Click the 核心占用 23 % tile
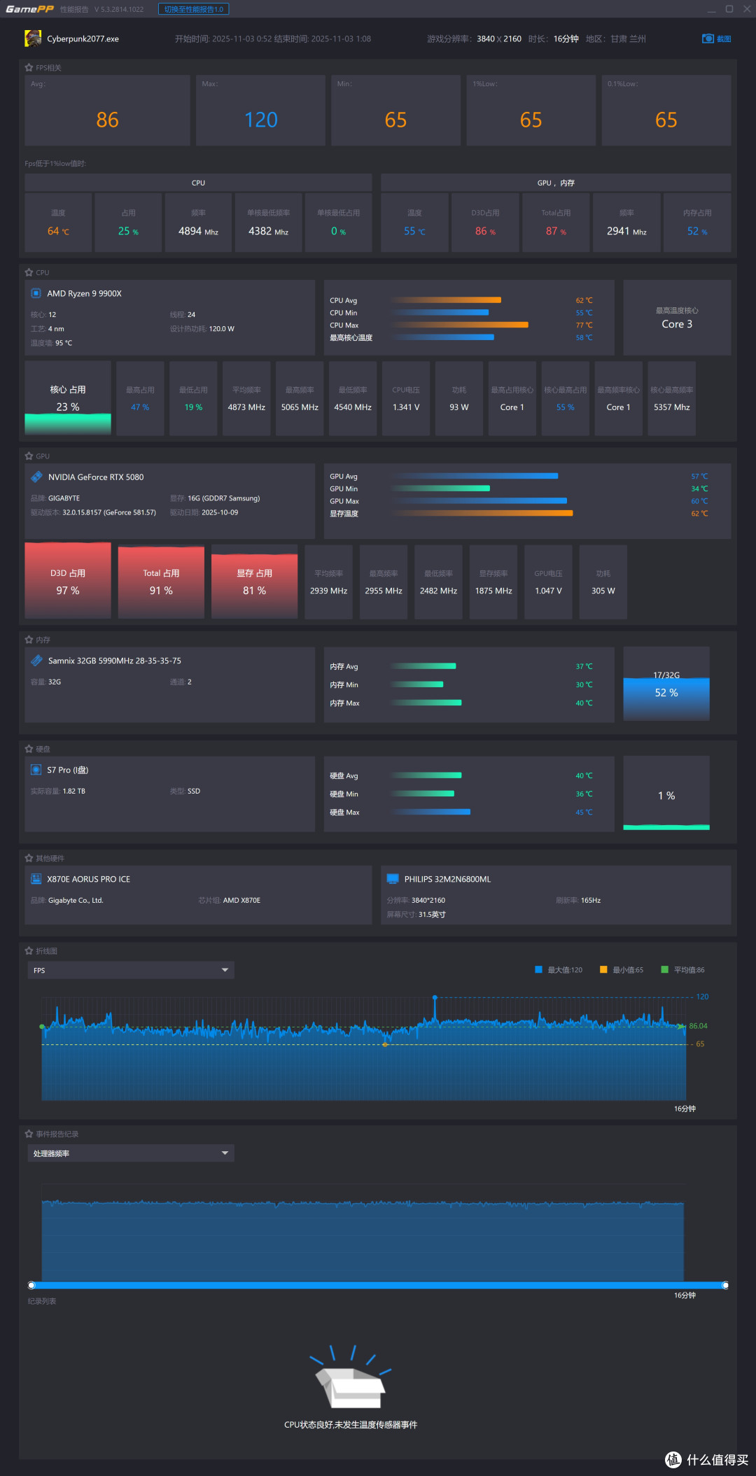The width and height of the screenshot is (756, 1476). [x=68, y=398]
